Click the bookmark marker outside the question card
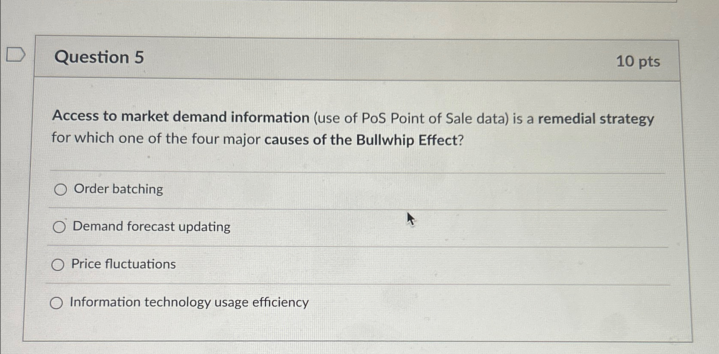The width and height of the screenshot is (719, 354). click(x=16, y=55)
